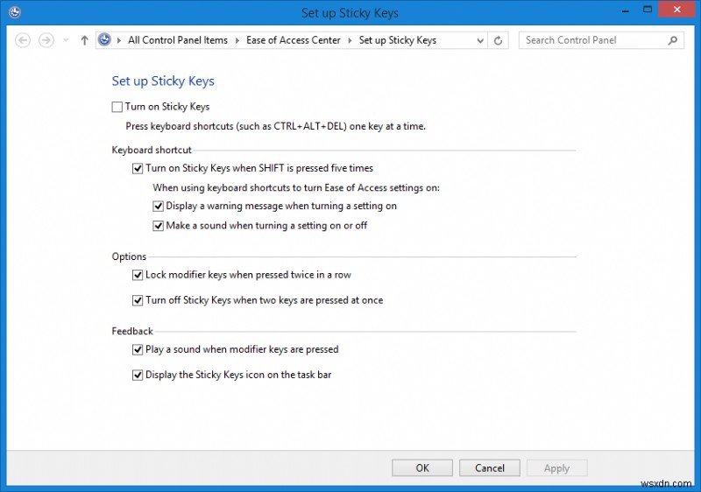Click the Keyboard shortcut section label
This screenshot has width=701, height=492.
pyautogui.click(x=152, y=150)
